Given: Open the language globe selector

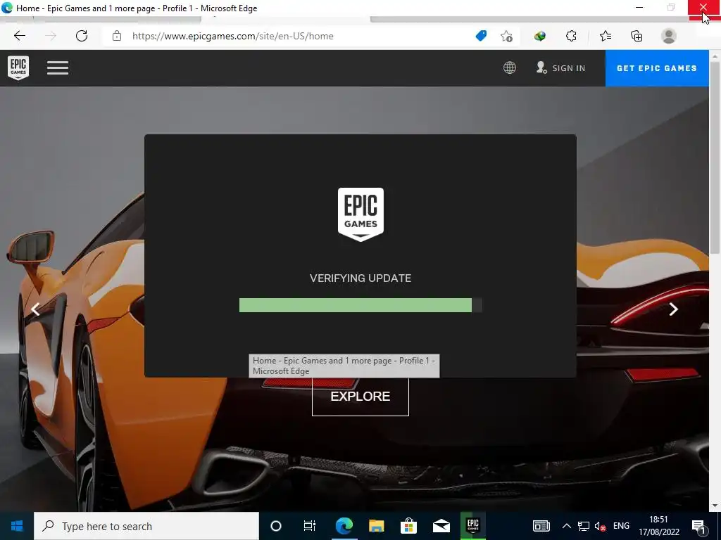Looking at the screenshot, I should pos(510,68).
